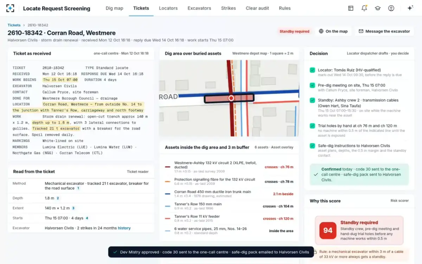Toggle the Locator: Tomás Ruiz checkbox
Image resolution: width=422 pixels, height=264 pixels.
tap(312, 70)
